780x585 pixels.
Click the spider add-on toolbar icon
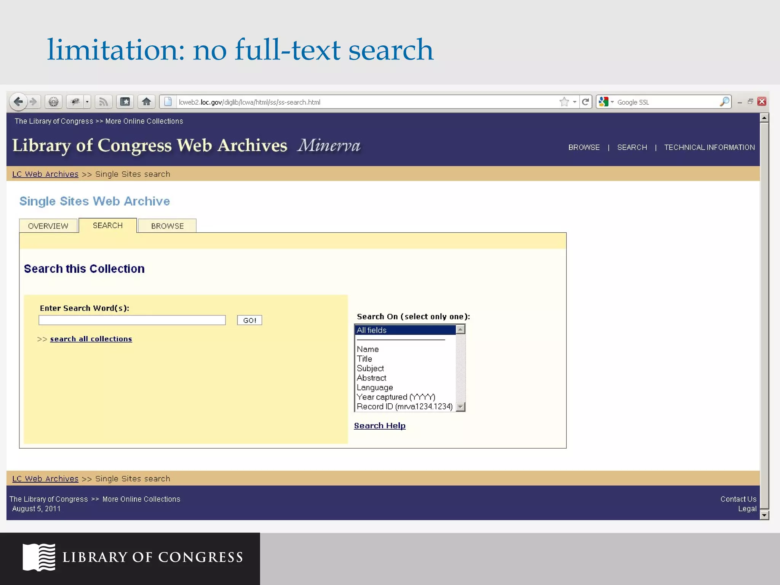(75, 102)
